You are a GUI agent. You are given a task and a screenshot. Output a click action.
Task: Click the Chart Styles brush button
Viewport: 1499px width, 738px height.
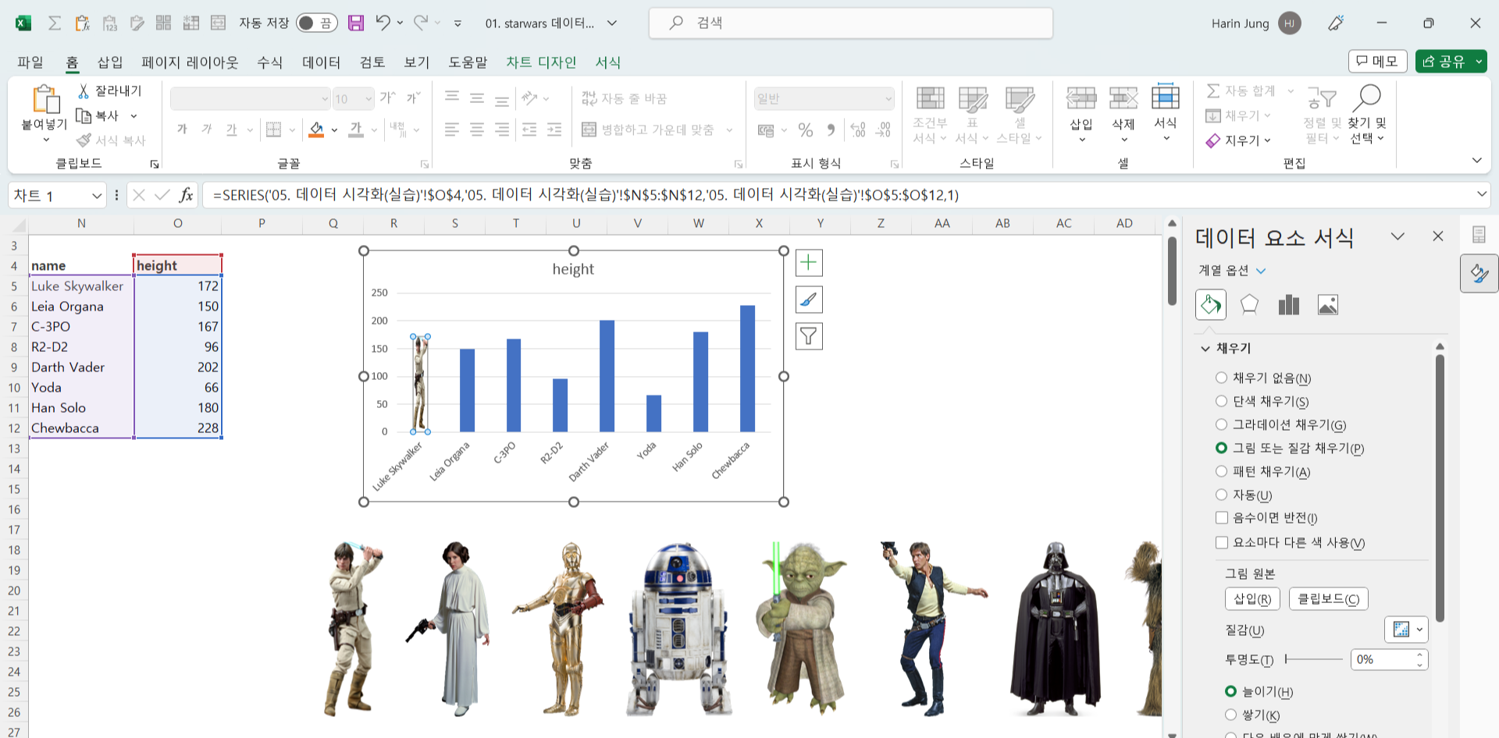pos(809,300)
